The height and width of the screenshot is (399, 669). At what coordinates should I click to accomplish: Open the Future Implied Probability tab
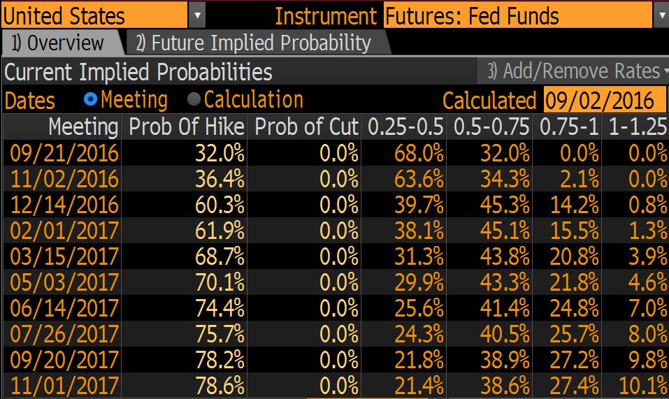pyautogui.click(x=253, y=43)
